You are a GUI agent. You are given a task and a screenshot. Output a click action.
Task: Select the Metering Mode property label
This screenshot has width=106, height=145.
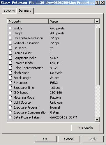click(x=24, y=98)
